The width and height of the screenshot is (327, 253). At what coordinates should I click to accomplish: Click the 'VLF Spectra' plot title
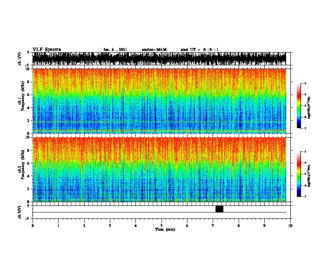(x=47, y=50)
